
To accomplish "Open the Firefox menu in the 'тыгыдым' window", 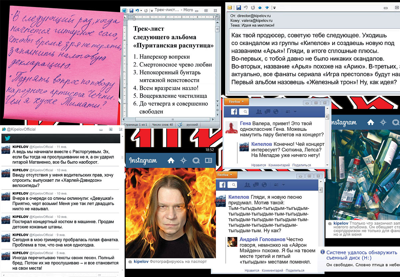I will [227, 175].
